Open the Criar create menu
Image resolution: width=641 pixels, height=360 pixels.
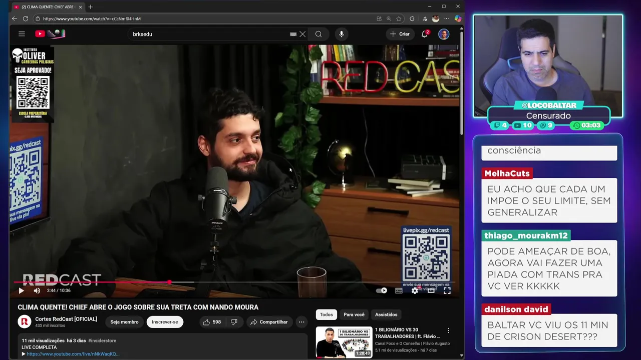[400, 34]
